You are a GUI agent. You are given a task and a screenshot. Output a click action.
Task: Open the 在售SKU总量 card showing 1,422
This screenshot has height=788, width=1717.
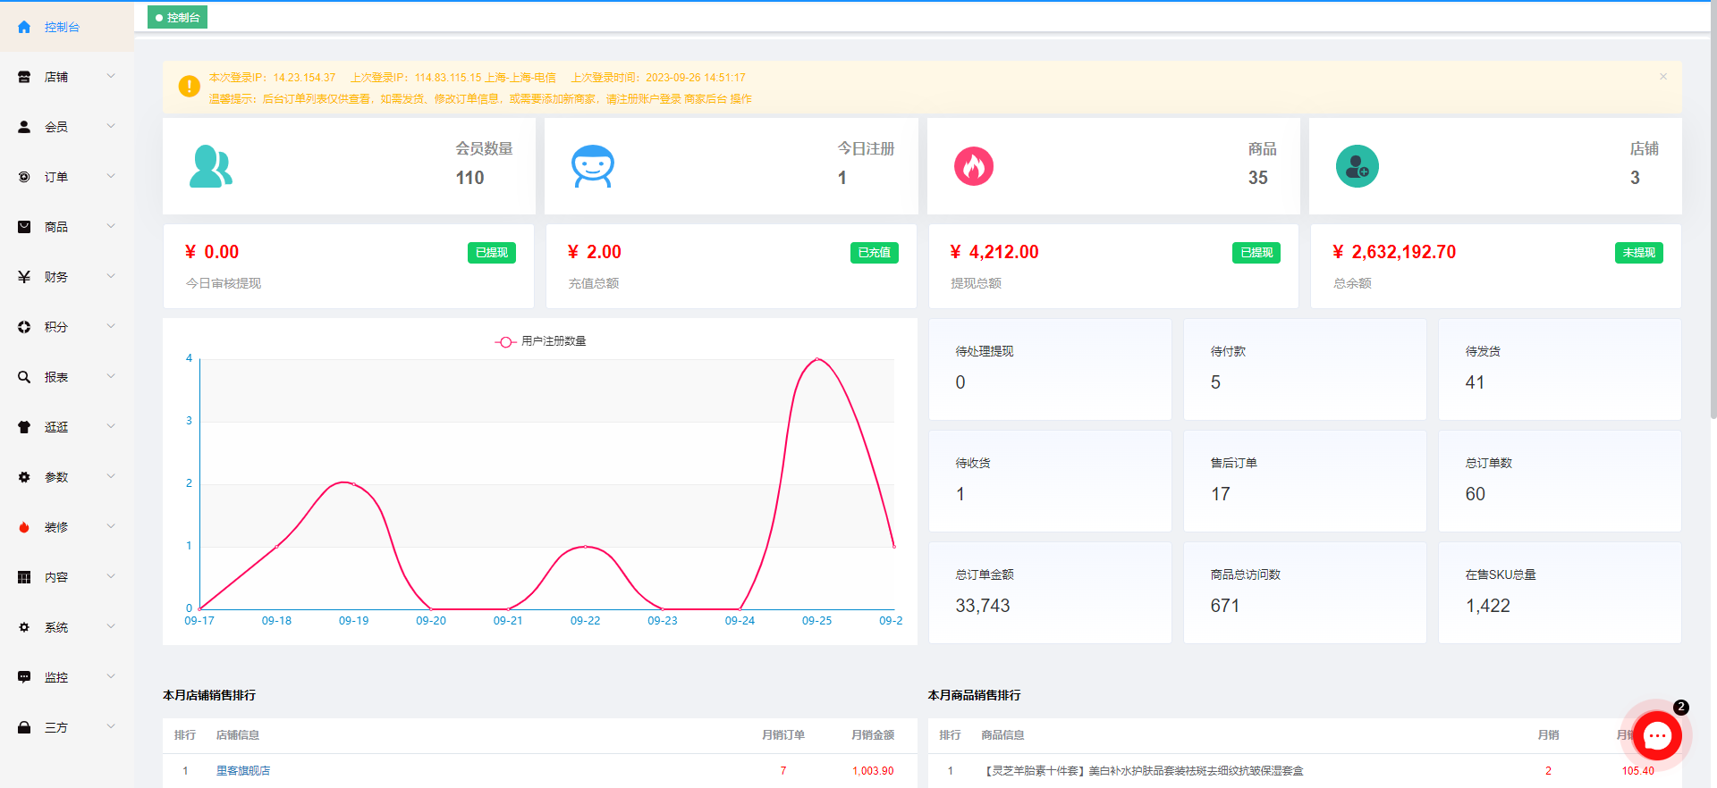pos(1560,592)
